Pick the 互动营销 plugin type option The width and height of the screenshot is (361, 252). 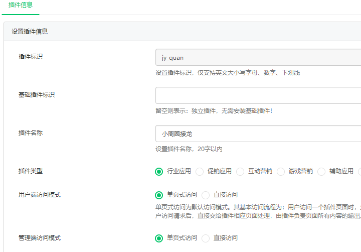point(240,171)
